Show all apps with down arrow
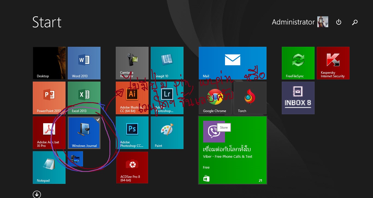This screenshot has width=373, height=198. [x=37, y=194]
